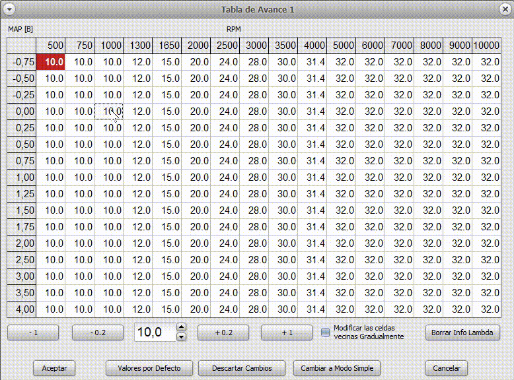This screenshot has height=380, width=514.
Task: Select the 2,50 MAP row header
Action: pos(22,260)
